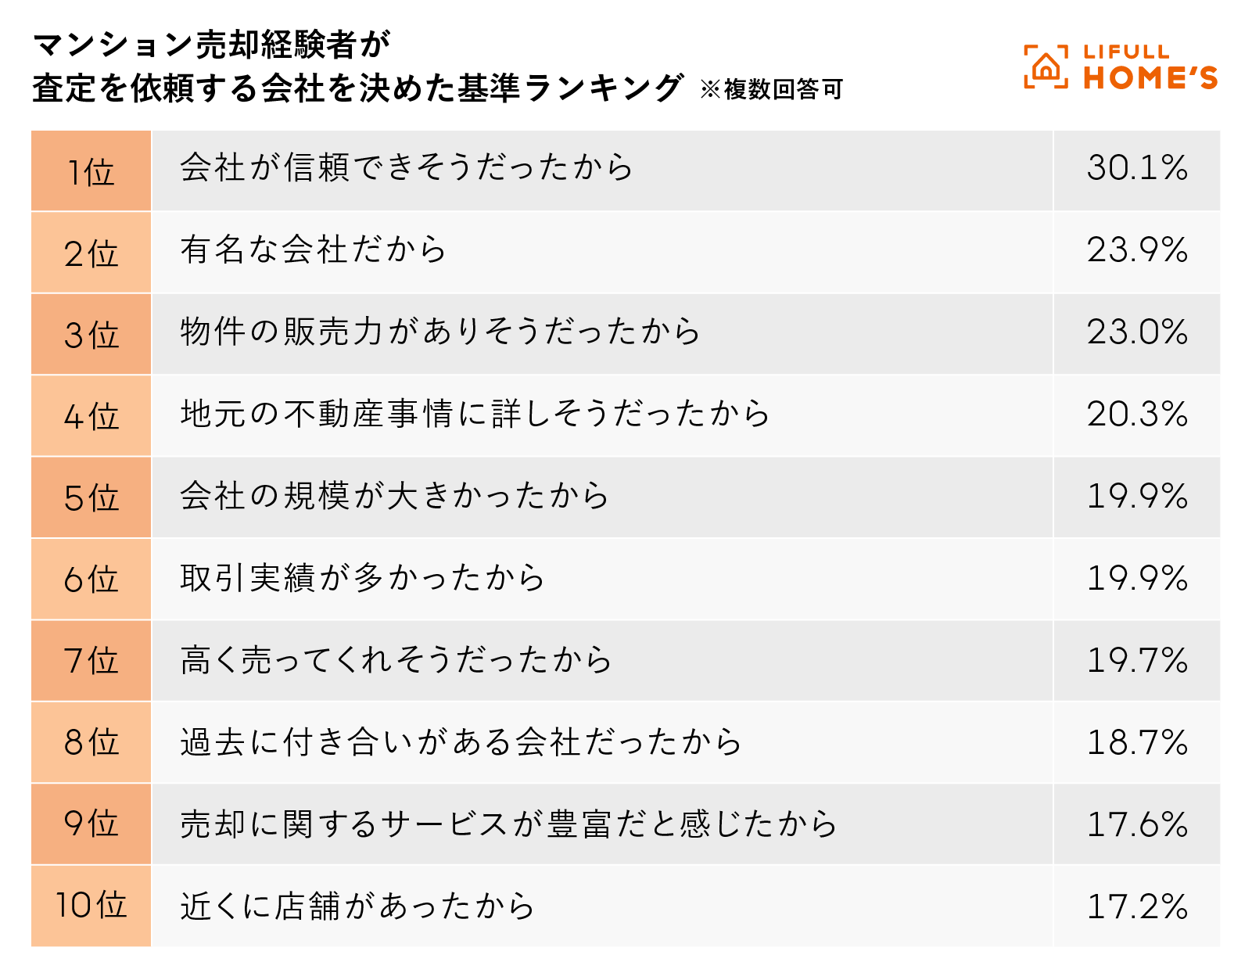
Task: Select the 1位 rank cell
Action: (x=91, y=171)
